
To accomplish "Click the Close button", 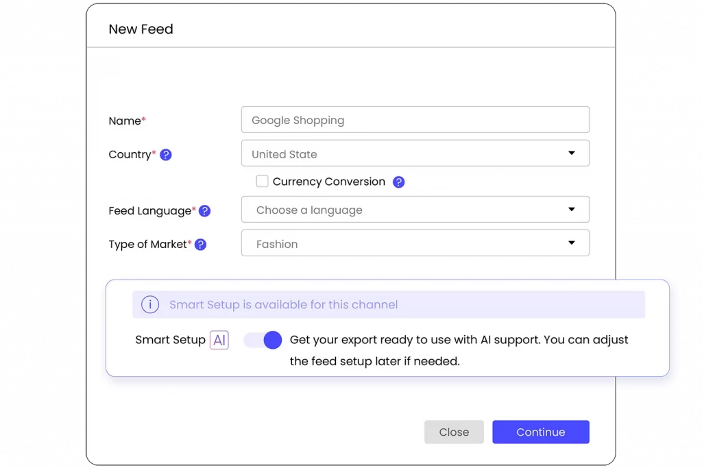I will [x=454, y=432].
